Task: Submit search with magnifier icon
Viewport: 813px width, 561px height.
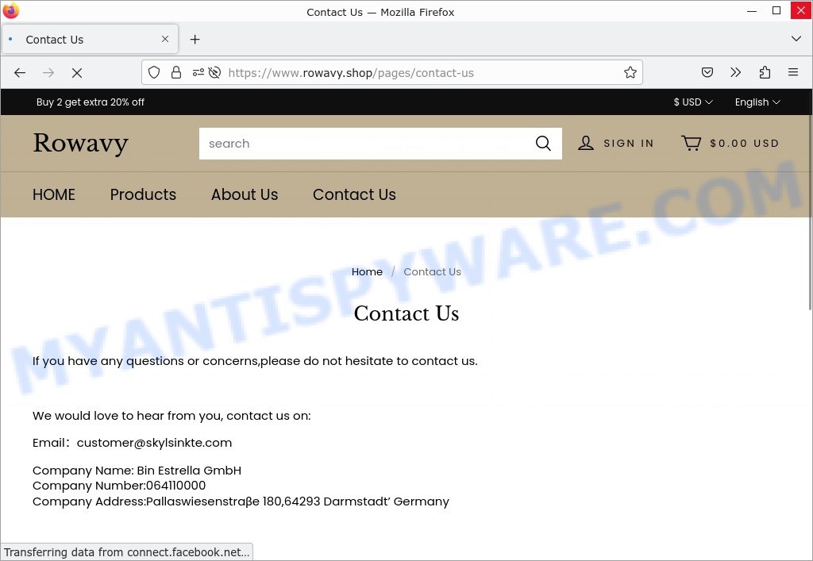Action: coord(543,144)
